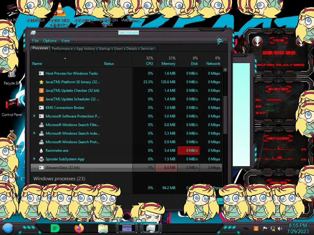Image resolution: width=314 pixels, height=235 pixels.
Task: Expand the Microsoft Windows Search Indexer group
Action: pyautogui.click(x=34, y=133)
